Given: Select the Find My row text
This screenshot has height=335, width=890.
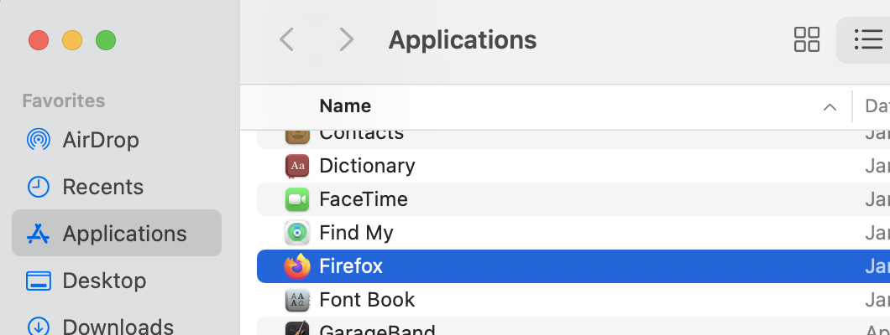Looking at the screenshot, I should tap(357, 233).
